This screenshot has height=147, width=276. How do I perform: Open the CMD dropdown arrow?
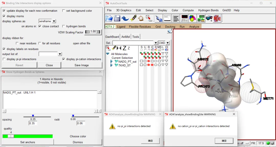[x=168, y=43]
